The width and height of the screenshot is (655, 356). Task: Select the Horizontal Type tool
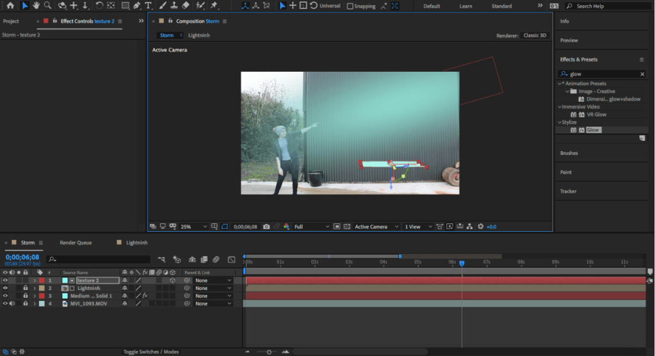point(148,6)
